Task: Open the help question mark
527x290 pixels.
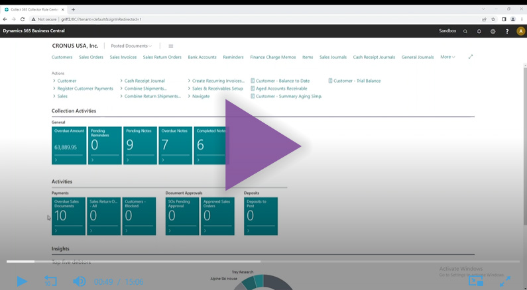Action: pyautogui.click(x=507, y=31)
